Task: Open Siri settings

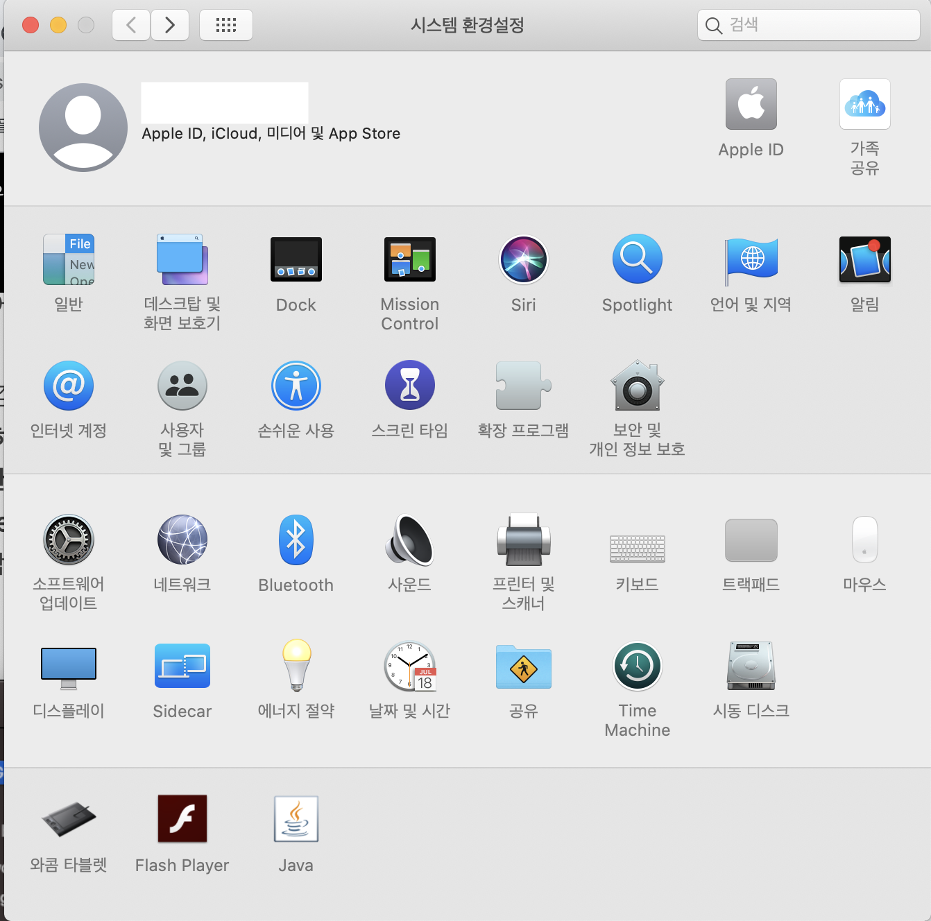Action: [524, 260]
